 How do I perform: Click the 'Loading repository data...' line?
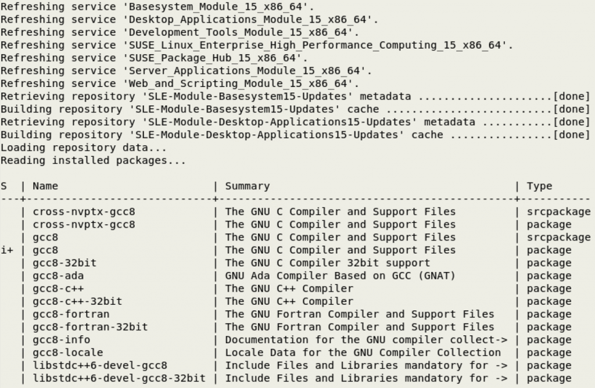(84, 148)
